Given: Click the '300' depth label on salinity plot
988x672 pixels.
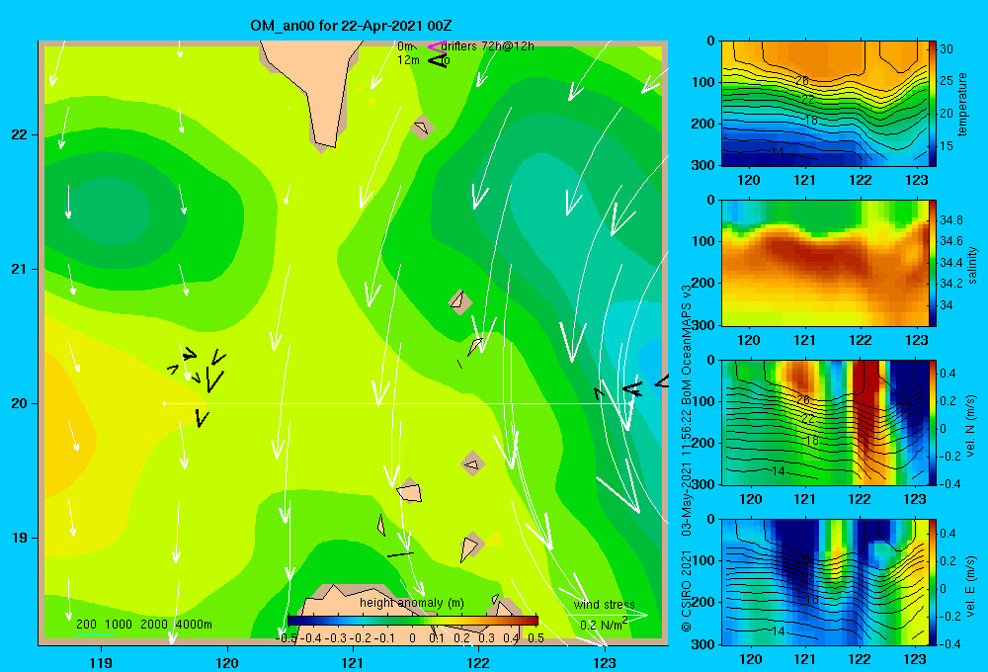Looking at the screenshot, I should 703,325.
